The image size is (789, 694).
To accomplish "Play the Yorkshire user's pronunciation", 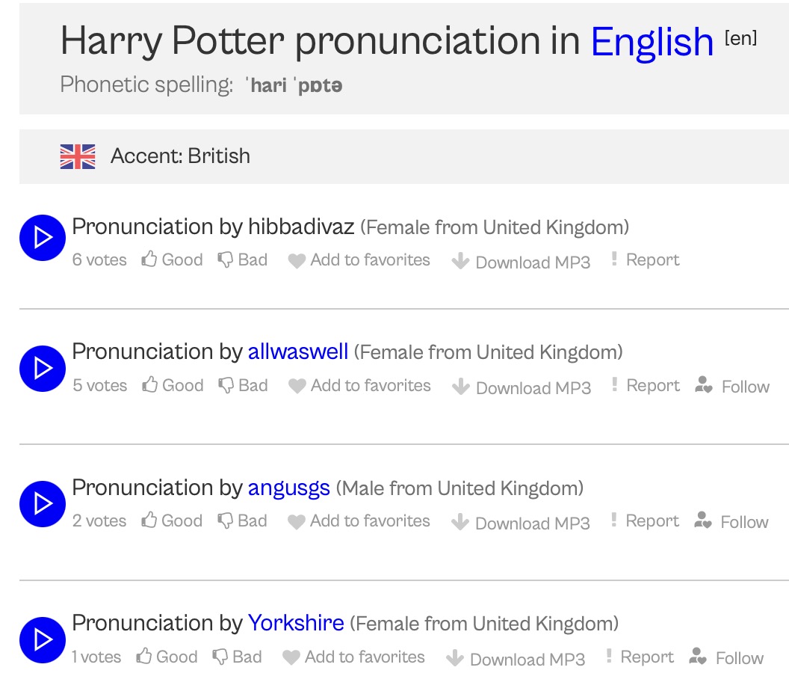I will click(43, 639).
